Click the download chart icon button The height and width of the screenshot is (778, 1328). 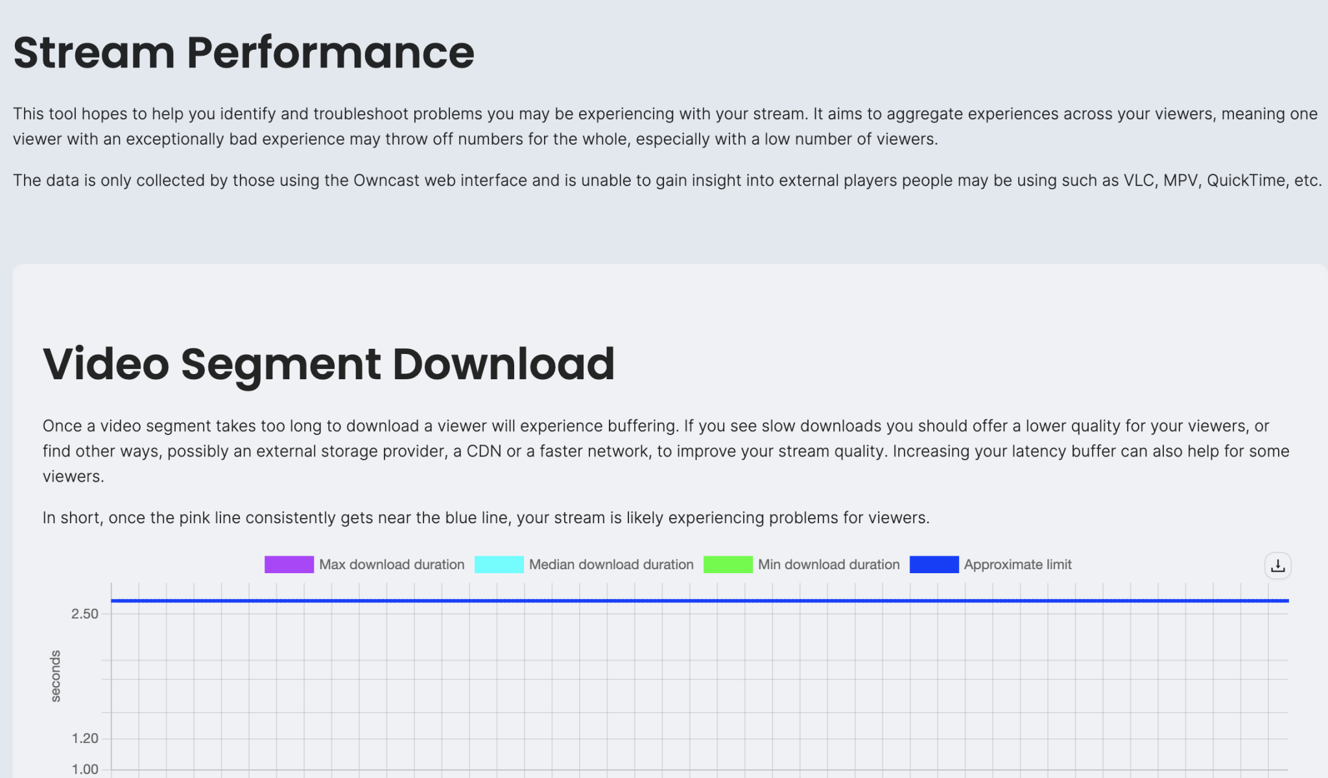point(1277,566)
